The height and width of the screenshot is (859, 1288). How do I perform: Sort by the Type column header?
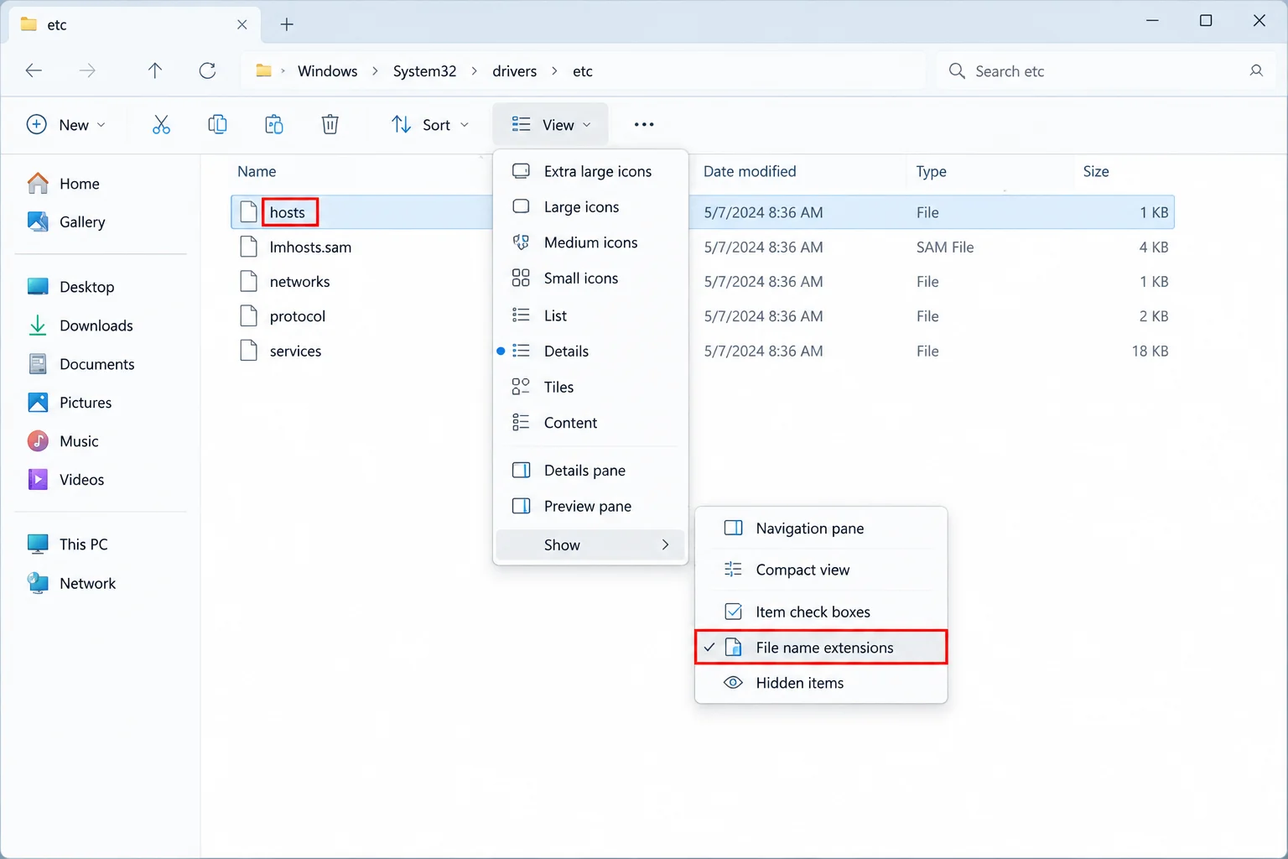pyautogui.click(x=932, y=171)
